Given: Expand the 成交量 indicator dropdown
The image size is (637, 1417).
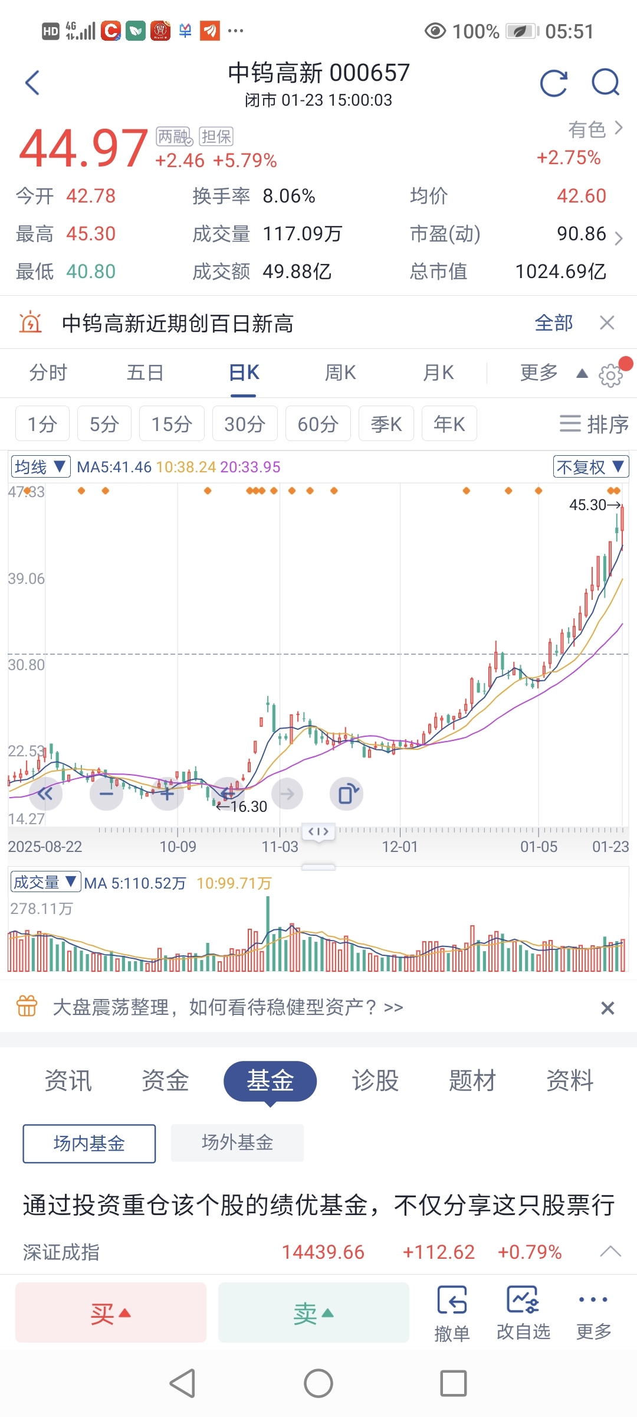Looking at the screenshot, I should pos(45,882).
